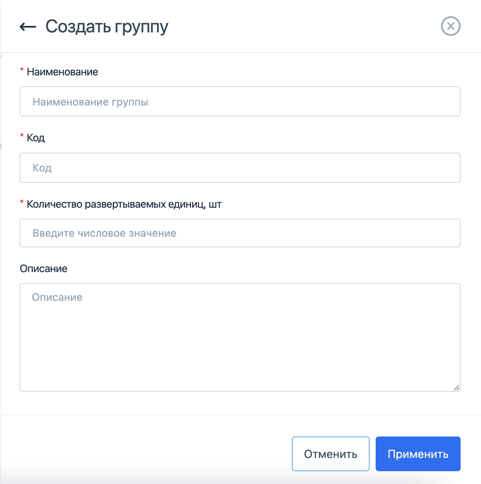Click the Применить button
Viewport: 481px width, 484px height.
tap(418, 454)
